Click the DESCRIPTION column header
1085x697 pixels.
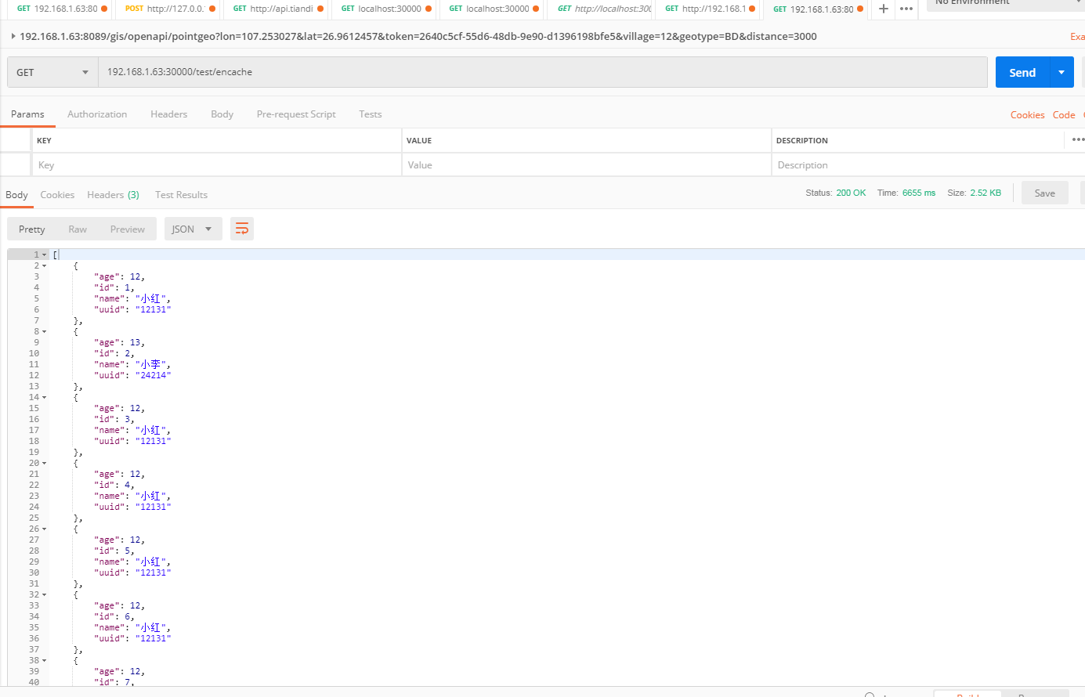click(802, 140)
